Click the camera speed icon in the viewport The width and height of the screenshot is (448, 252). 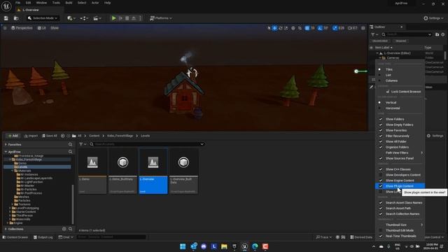click(x=350, y=28)
